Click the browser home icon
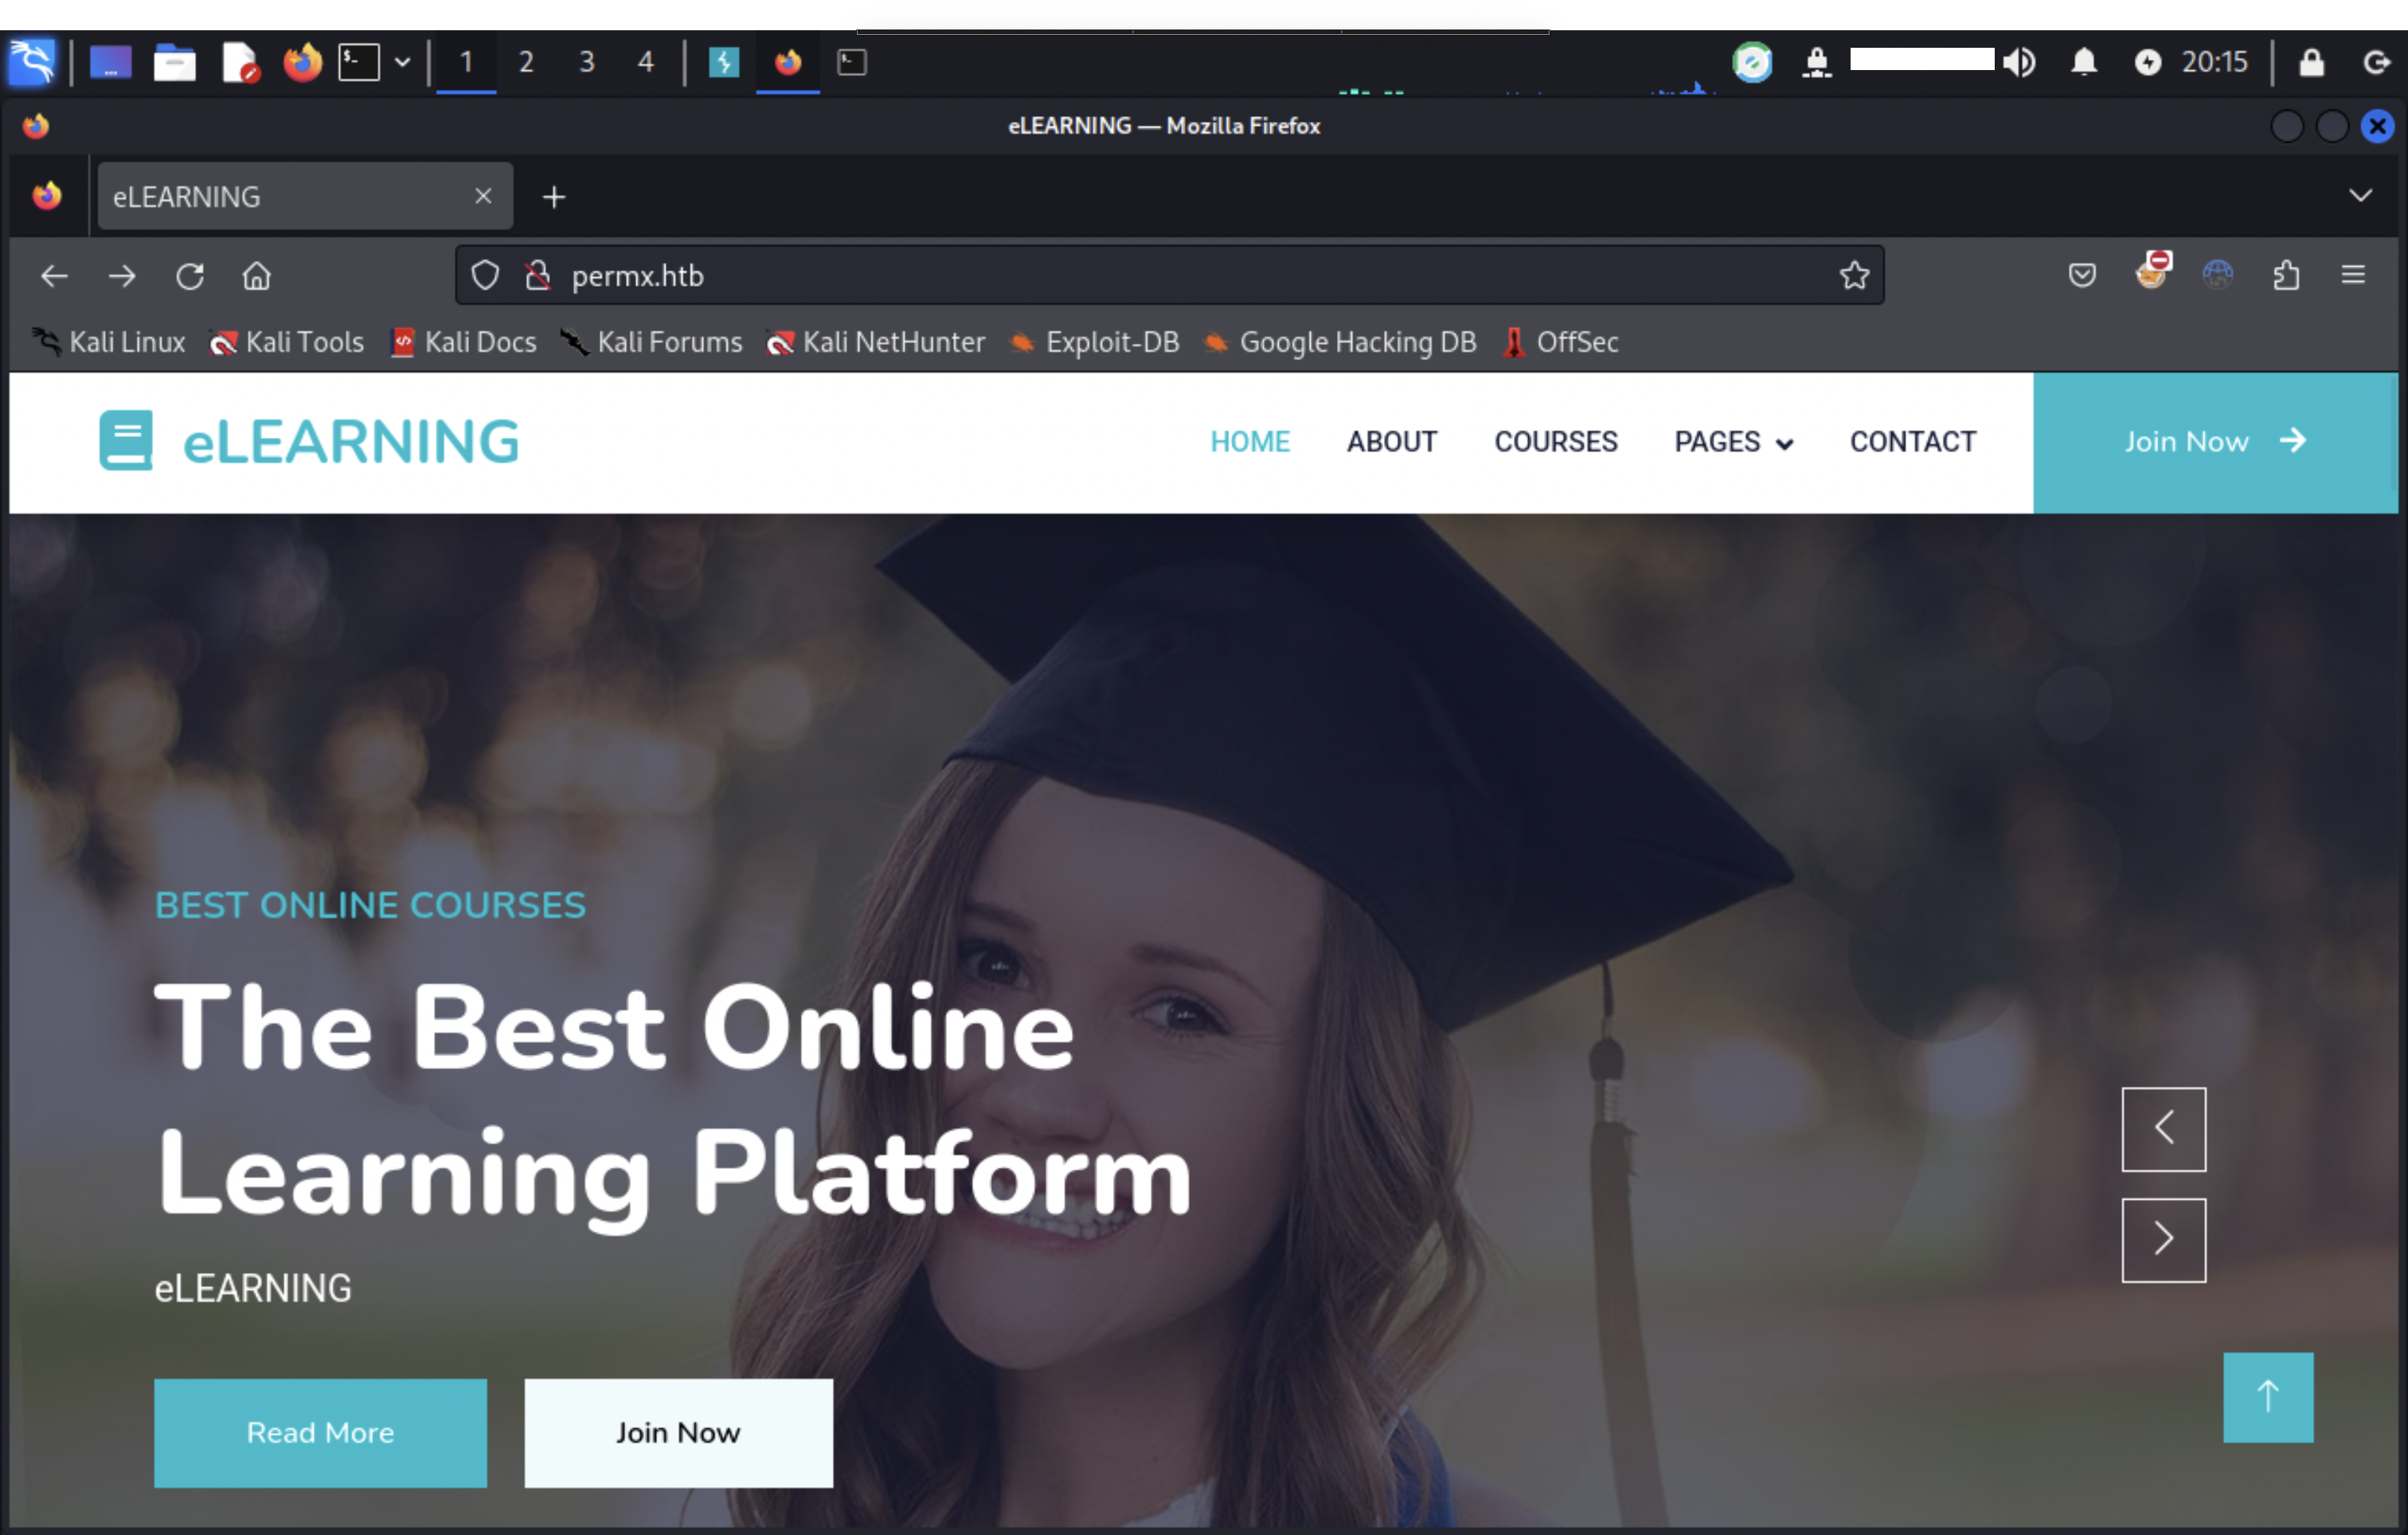 (257, 276)
